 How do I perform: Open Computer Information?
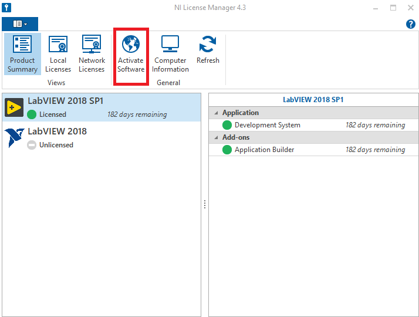click(170, 54)
